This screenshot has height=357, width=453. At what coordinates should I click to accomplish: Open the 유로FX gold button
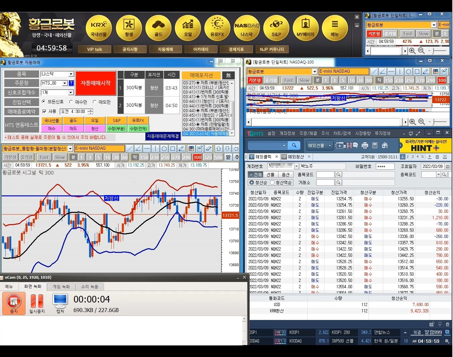(217, 28)
